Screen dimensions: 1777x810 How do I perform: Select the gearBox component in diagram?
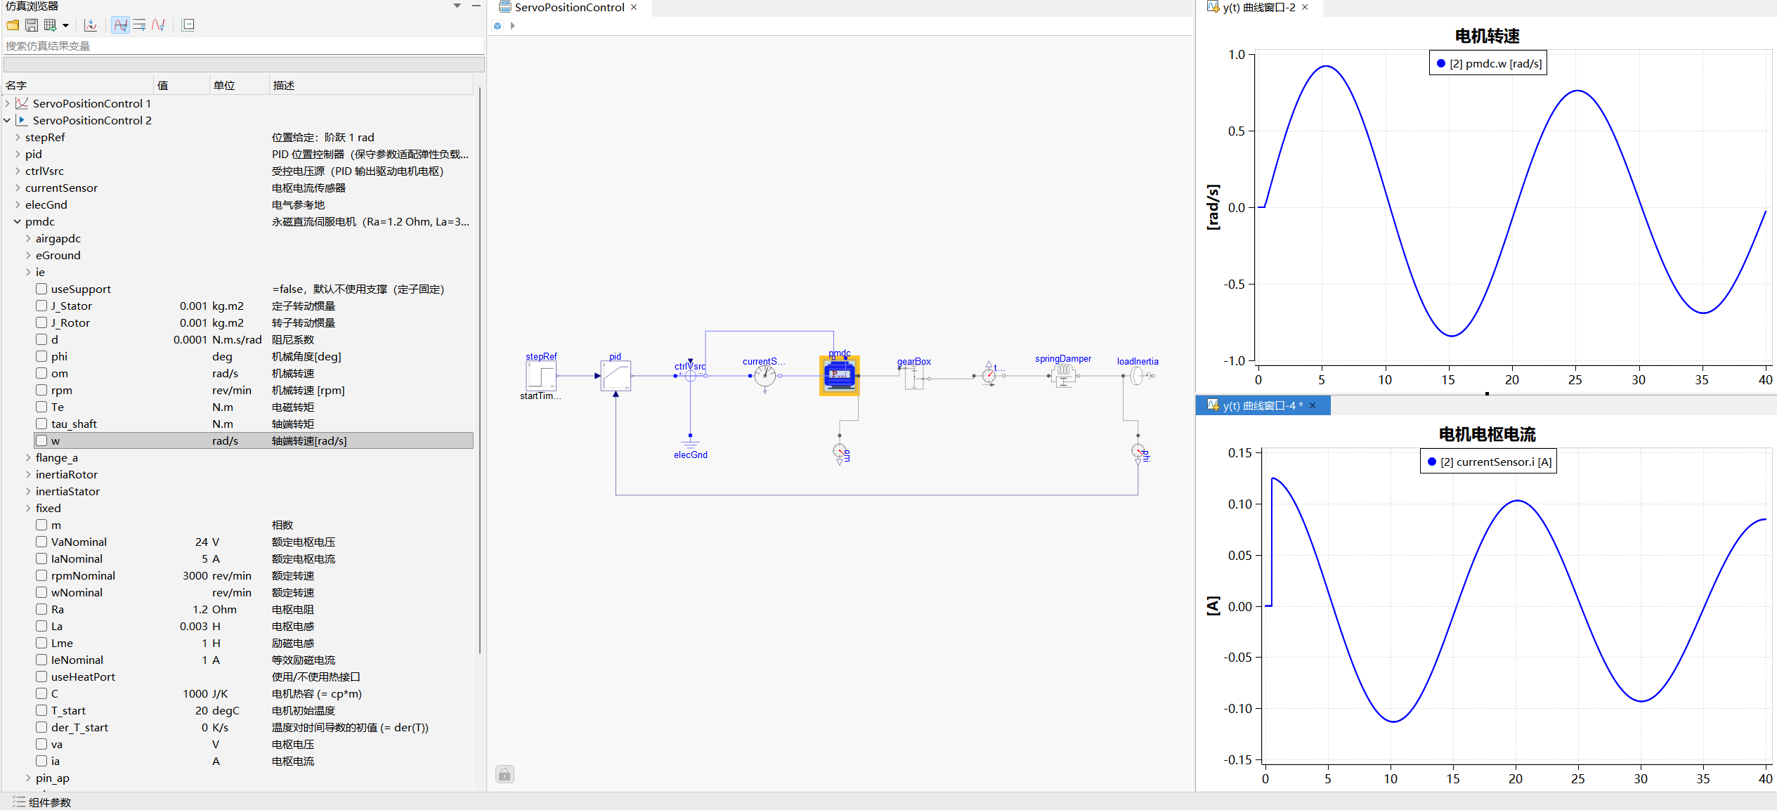tap(913, 378)
